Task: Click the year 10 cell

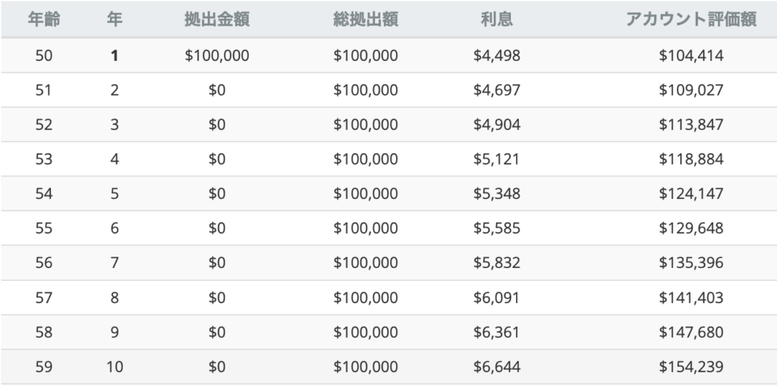Action: point(115,367)
